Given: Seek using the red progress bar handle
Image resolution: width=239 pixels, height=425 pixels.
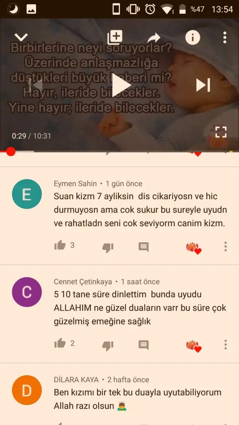Looking at the screenshot, I should pyautogui.click(x=11, y=151).
